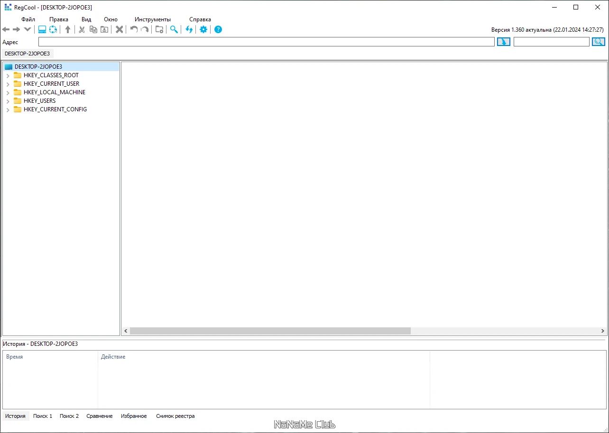Click the Время column header
This screenshot has width=609, height=433.
tap(50, 357)
